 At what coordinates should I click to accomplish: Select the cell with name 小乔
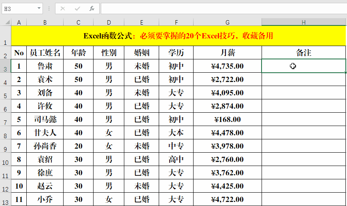(x=45, y=199)
